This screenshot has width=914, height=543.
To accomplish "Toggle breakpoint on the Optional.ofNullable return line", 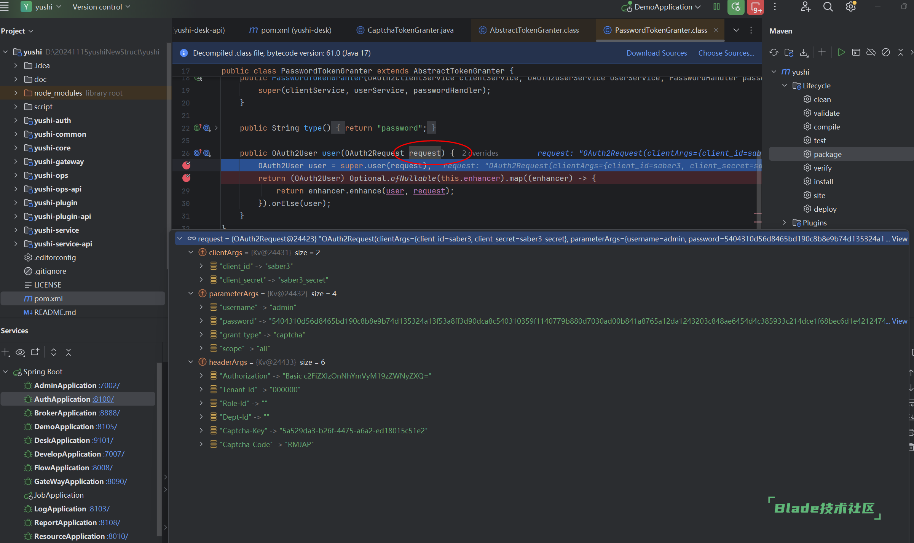I will [187, 178].
